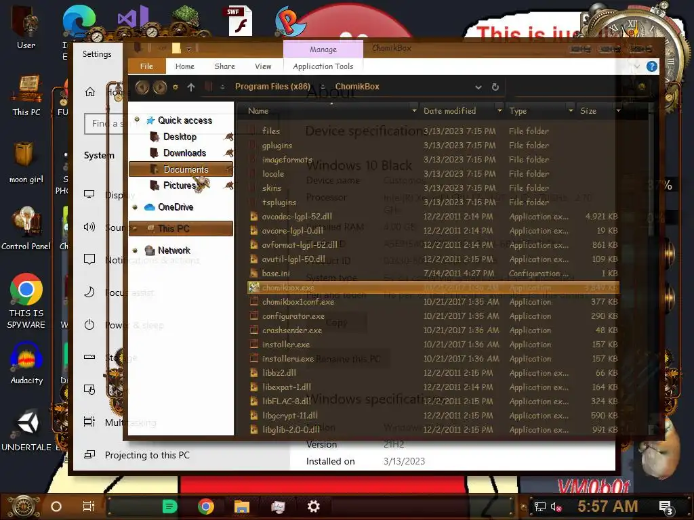Click the muted volume tray icon
Viewport: 694px width, 520px height.
[556, 506]
